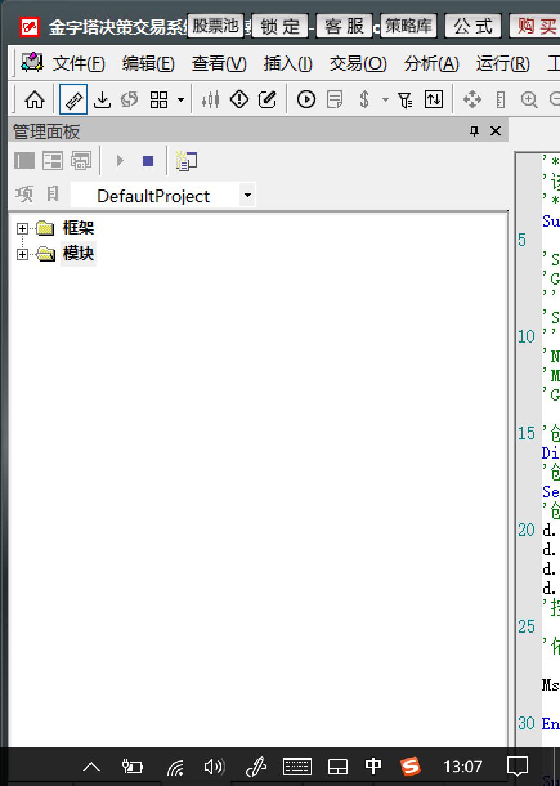Open the 交易(O) menu

point(358,64)
